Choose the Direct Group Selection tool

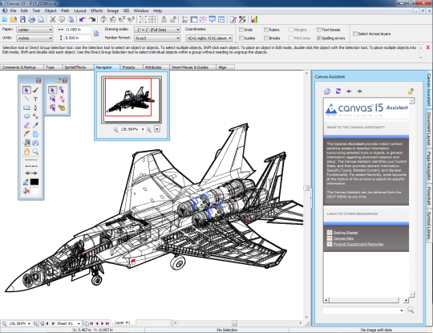[62, 90]
